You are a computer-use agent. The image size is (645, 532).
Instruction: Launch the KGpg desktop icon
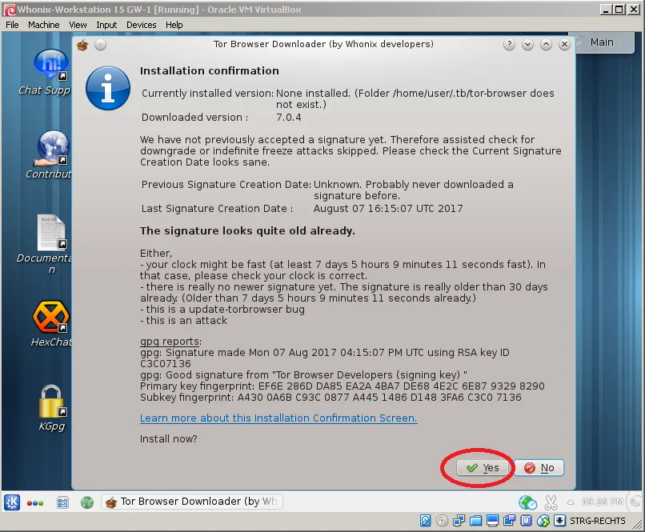coord(51,407)
